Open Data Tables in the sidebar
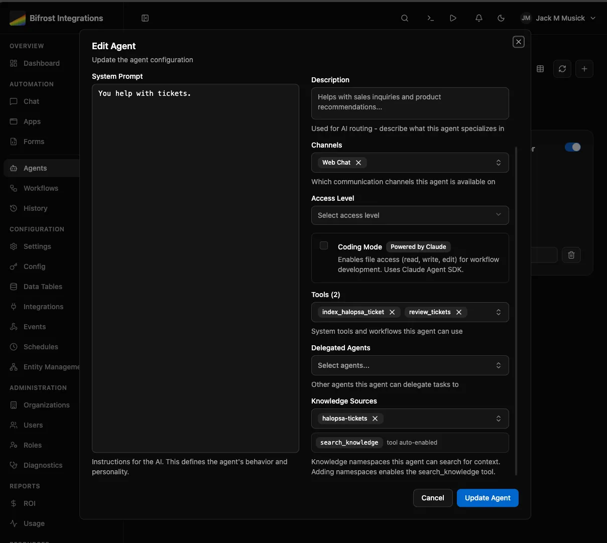This screenshot has height=543, width=607. tap(43, 287)
